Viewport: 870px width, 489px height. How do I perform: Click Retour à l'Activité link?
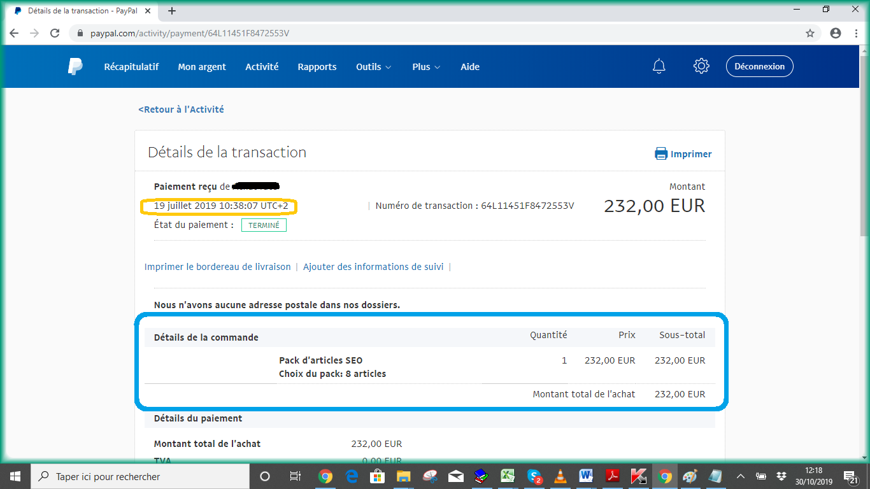(x=181, y=110)
